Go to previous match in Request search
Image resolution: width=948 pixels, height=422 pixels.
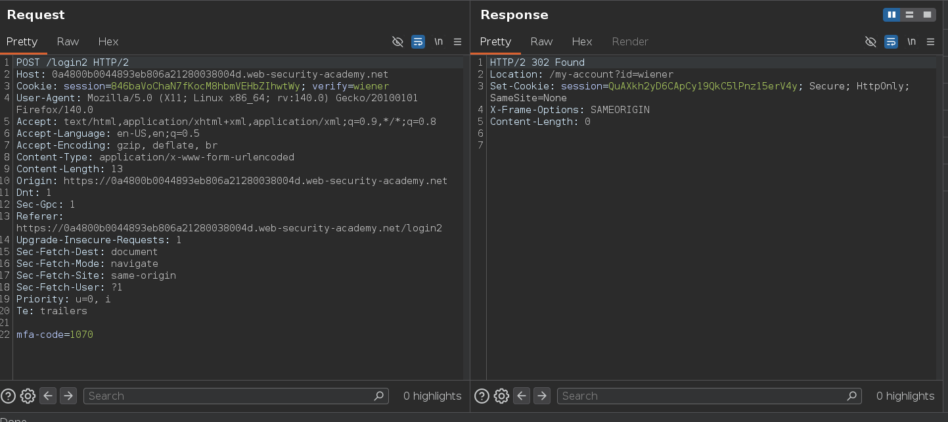[48, 396]
